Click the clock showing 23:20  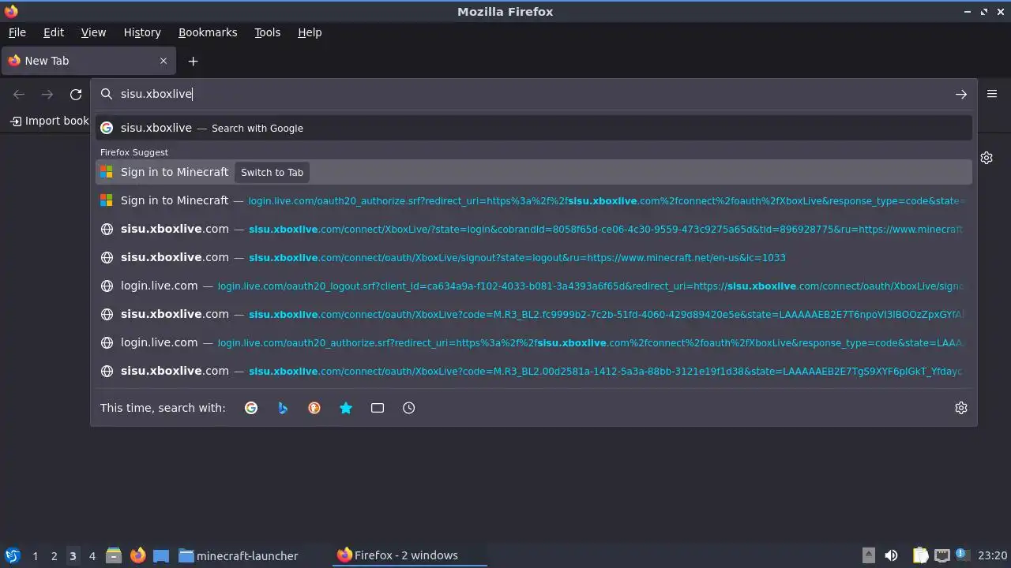point(992,555)
